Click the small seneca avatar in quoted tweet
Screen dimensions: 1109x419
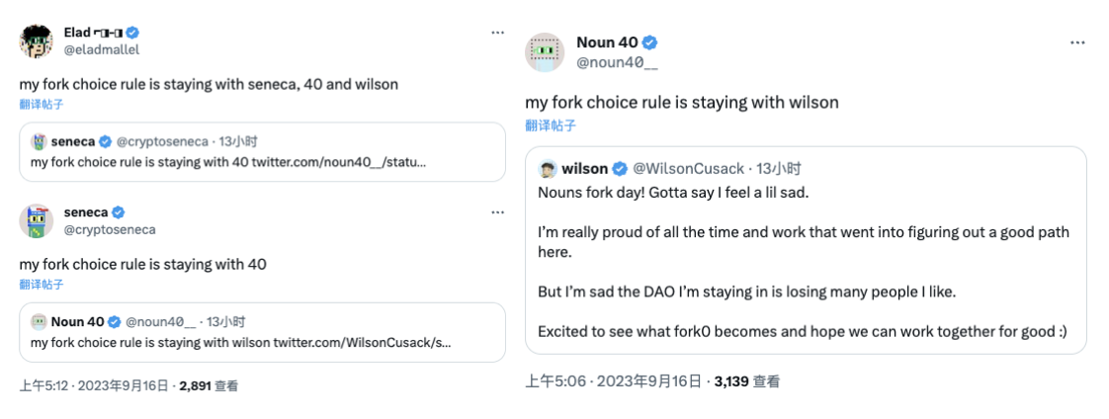coord(39,141)
